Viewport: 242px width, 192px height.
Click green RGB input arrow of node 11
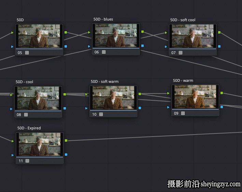[x=13, y=141]
